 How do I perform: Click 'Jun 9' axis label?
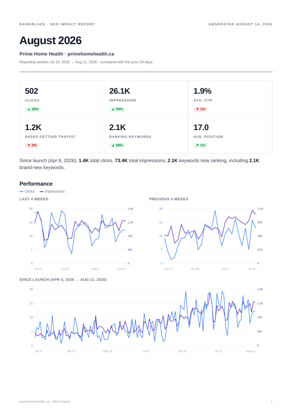pyautogui.click(x=146, y=351)
